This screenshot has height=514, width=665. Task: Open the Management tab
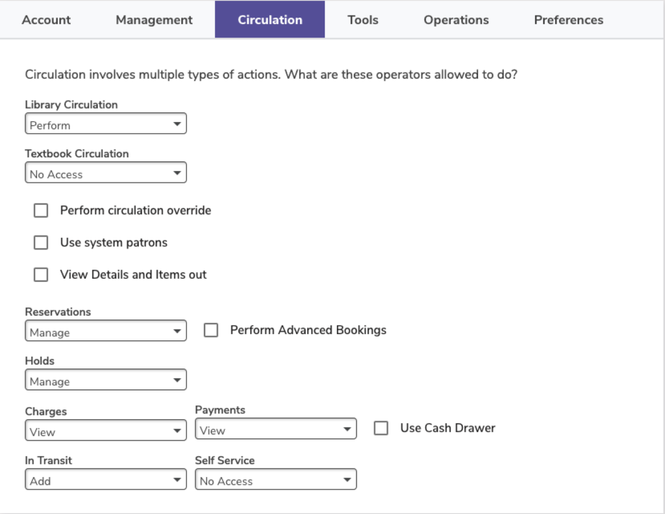(154, 20)
